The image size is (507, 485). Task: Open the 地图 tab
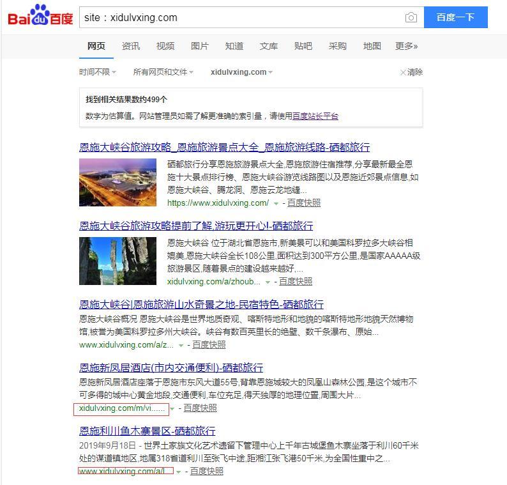[x=372, y=46]
